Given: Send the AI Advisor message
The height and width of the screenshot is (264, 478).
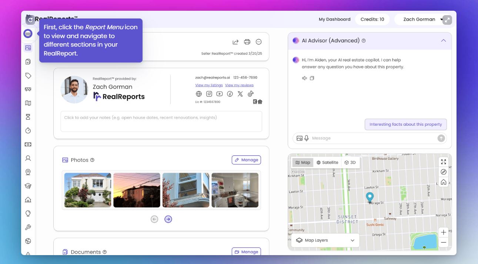Looking at the screenshot, I should coord(441,138).
